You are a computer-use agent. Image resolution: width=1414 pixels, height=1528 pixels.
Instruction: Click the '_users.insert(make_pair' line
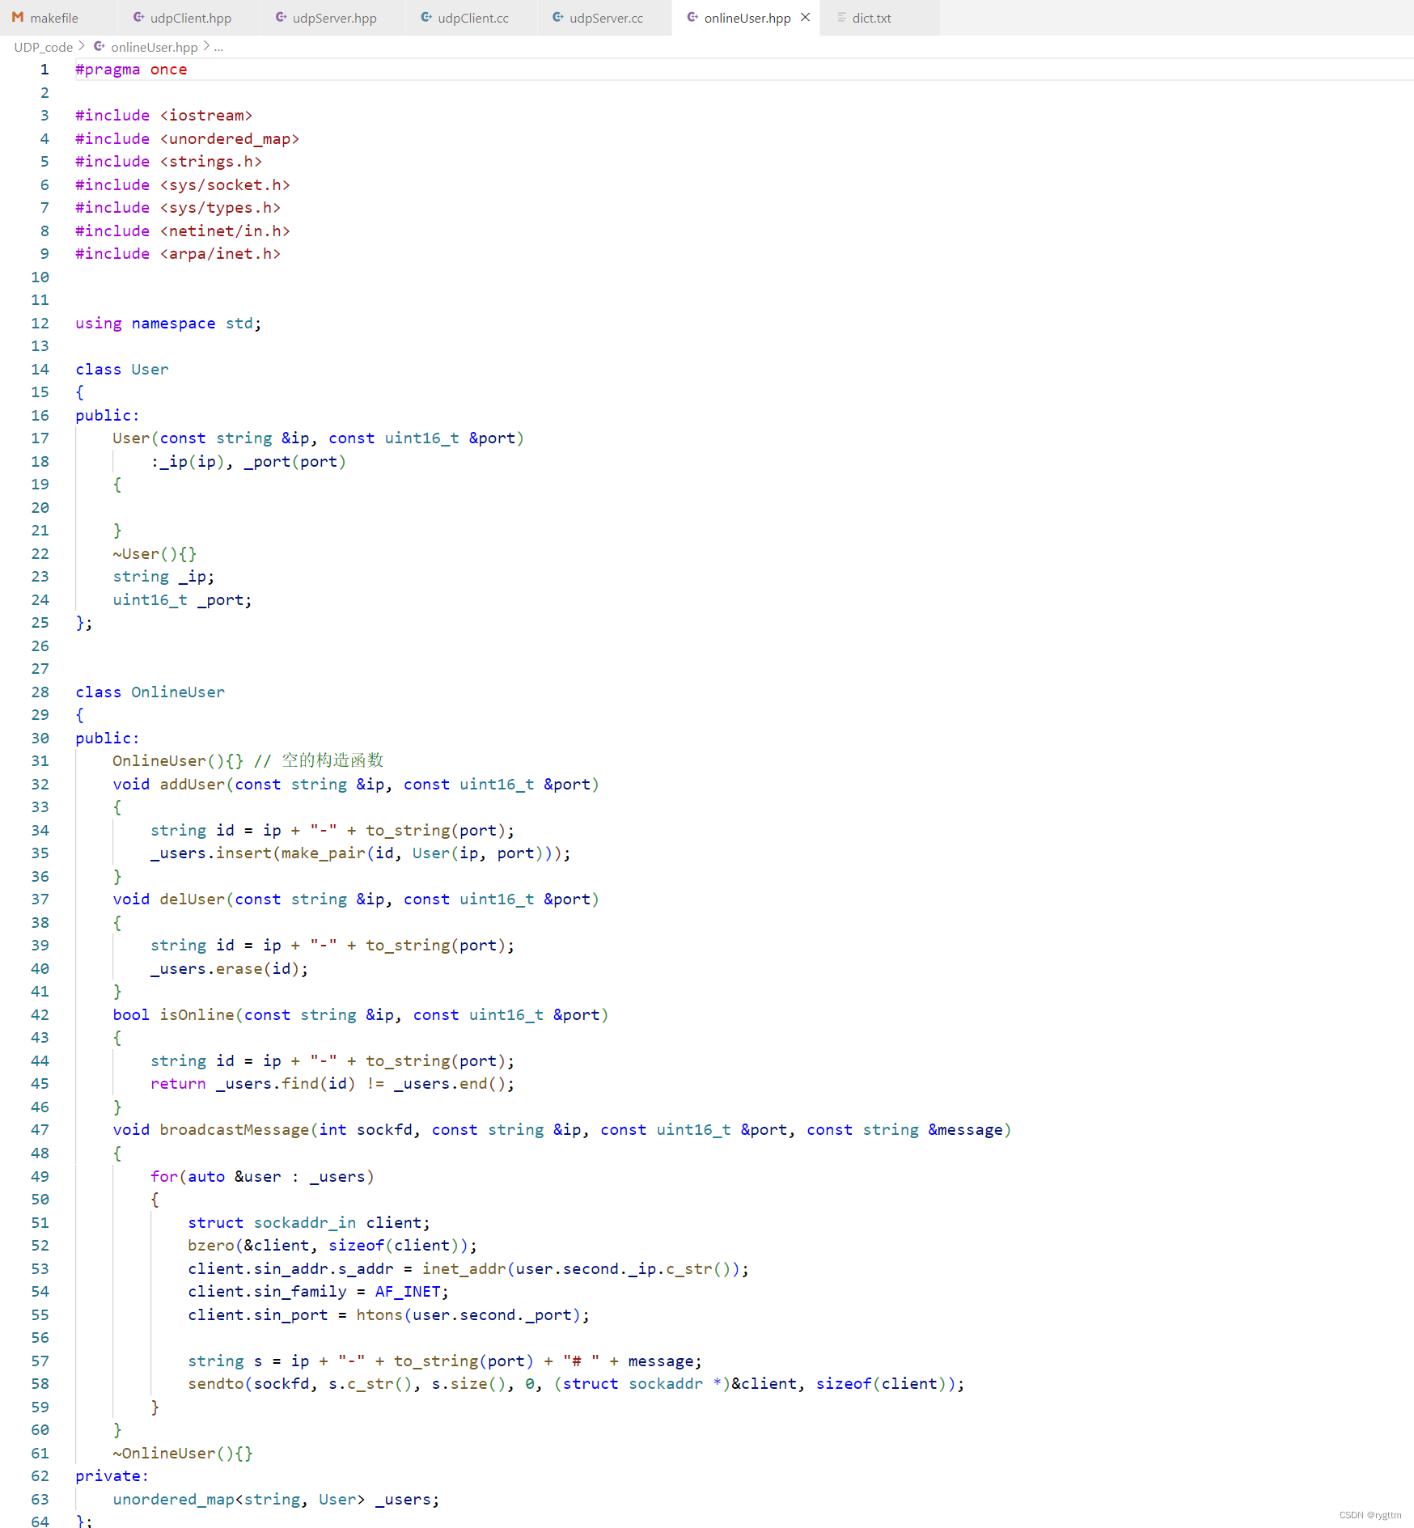361,853
